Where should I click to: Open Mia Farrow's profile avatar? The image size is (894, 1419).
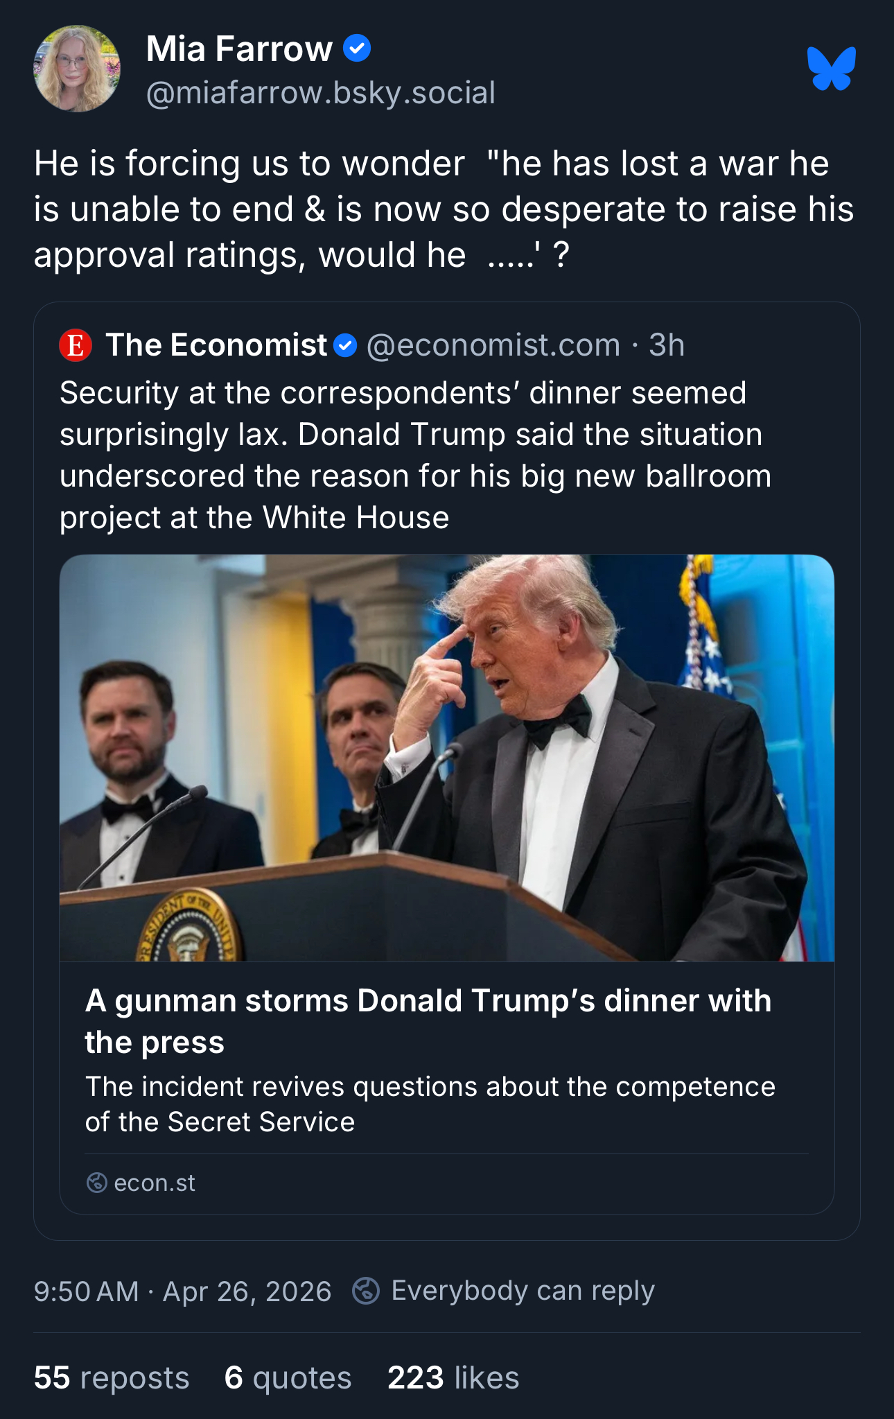click(x=77, y=69)
